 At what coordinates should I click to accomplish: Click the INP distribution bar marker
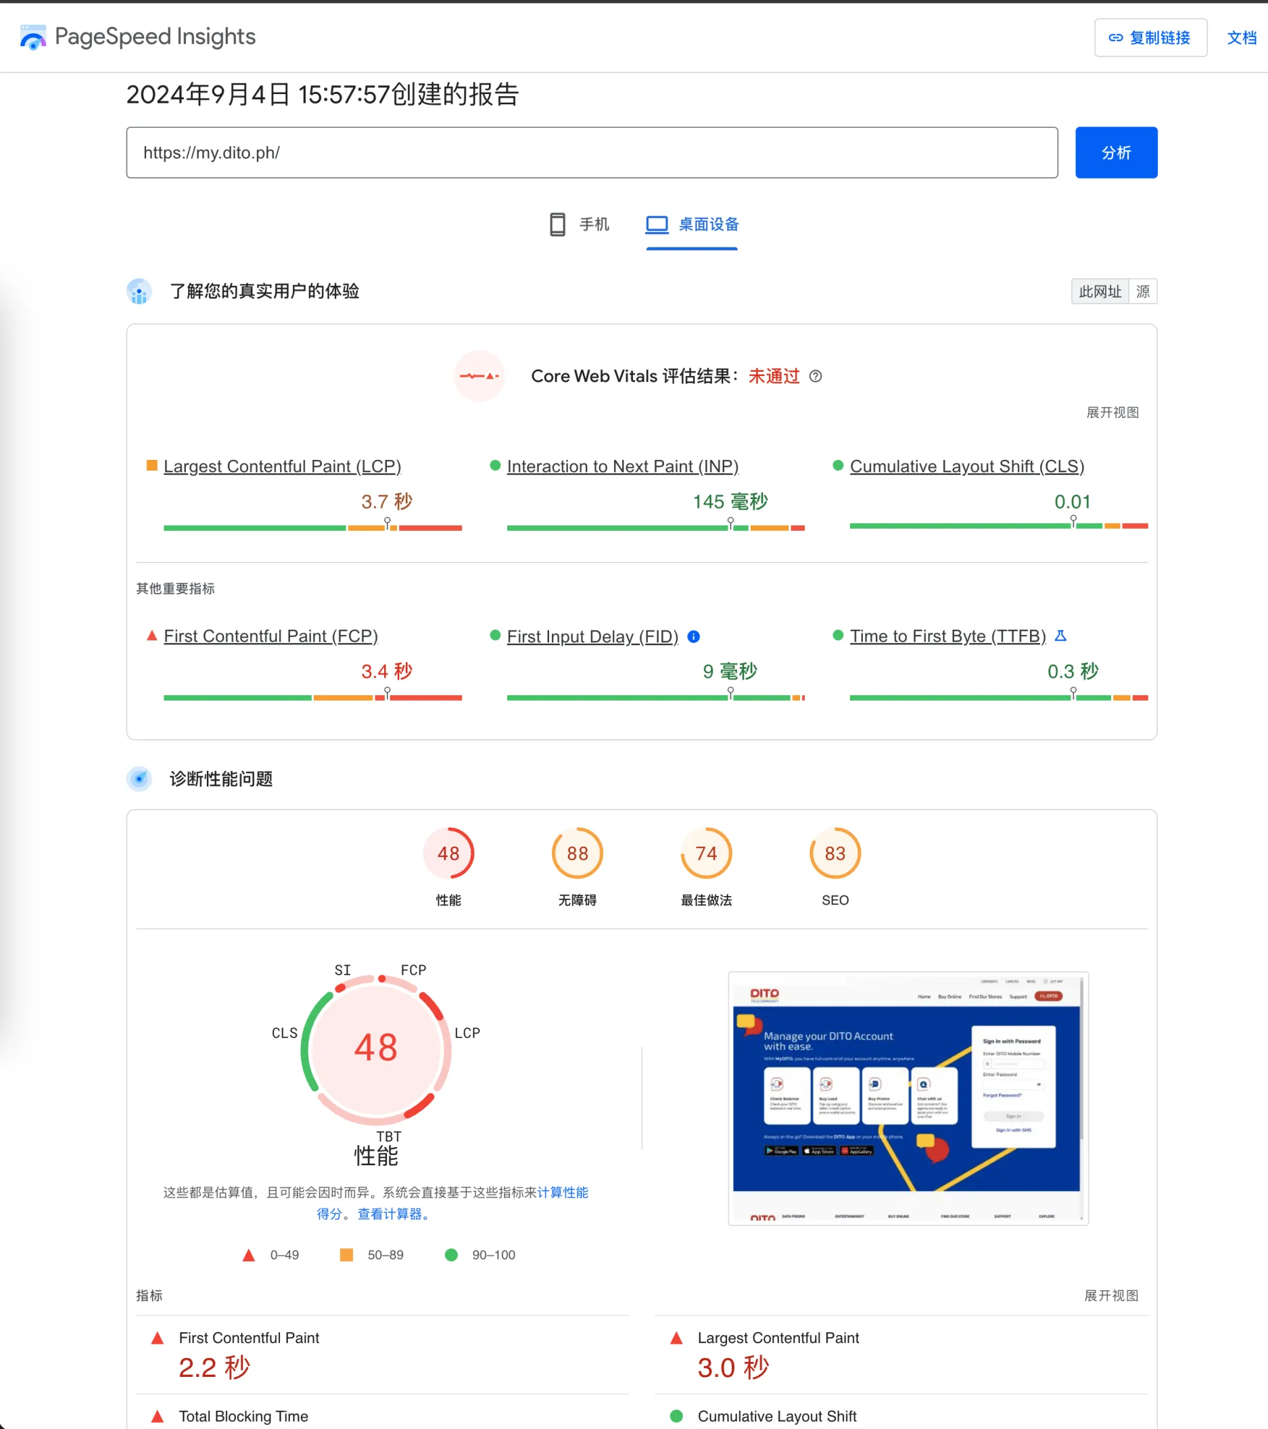[730, 524]
